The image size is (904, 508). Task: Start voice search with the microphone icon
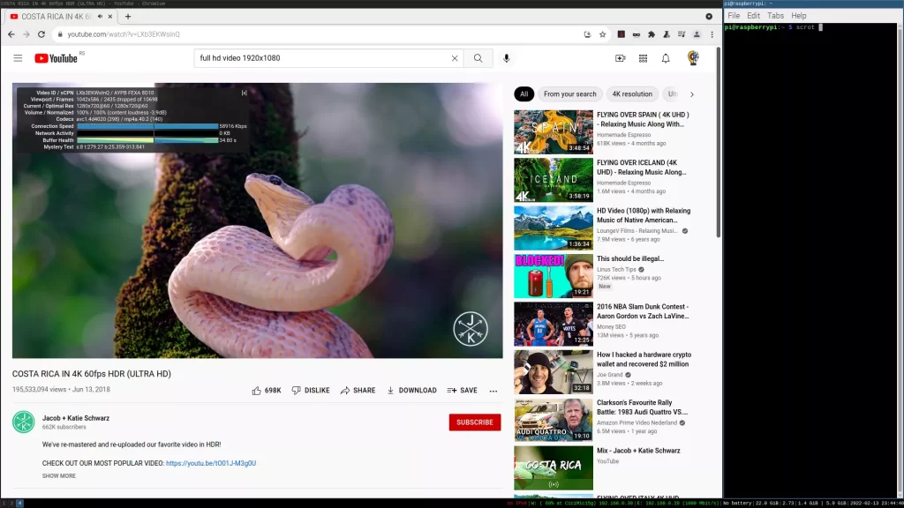click(x=507, y=58)
